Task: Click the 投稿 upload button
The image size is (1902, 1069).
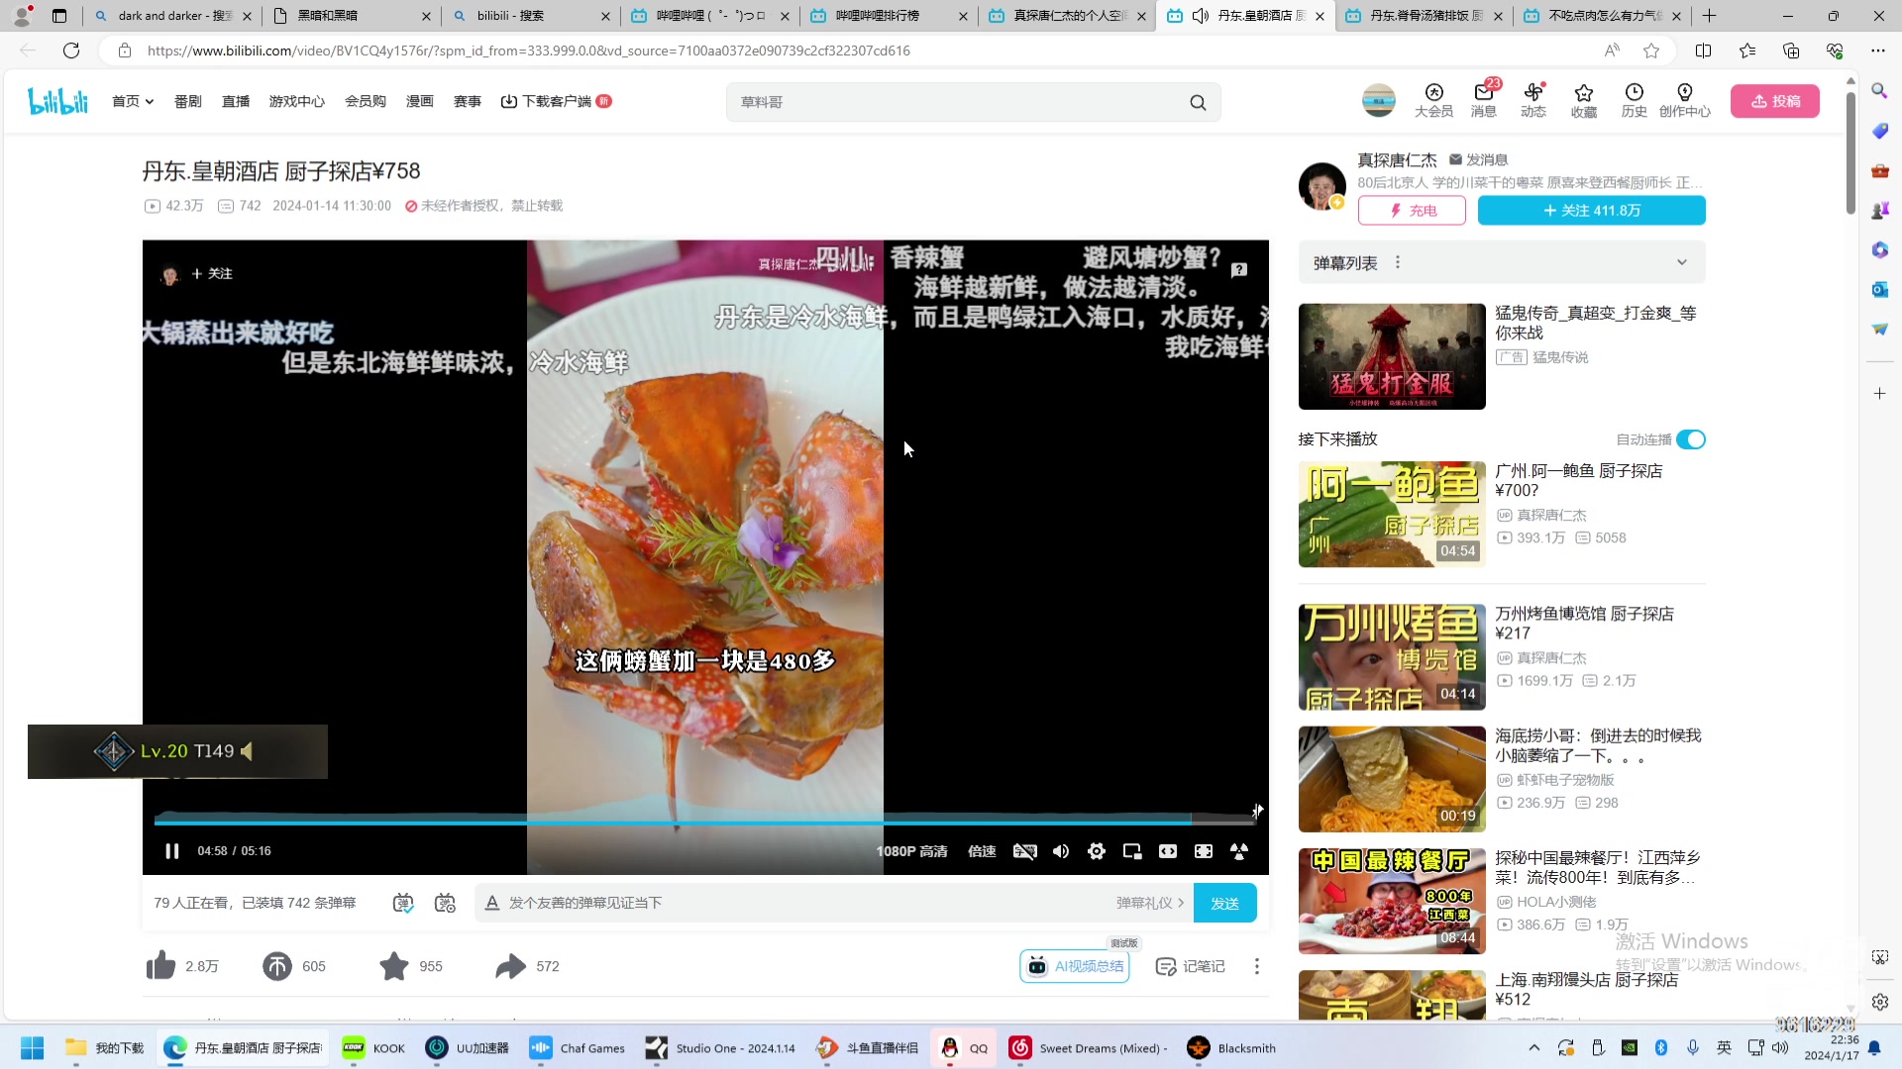Action: (x=1775, y=101)
